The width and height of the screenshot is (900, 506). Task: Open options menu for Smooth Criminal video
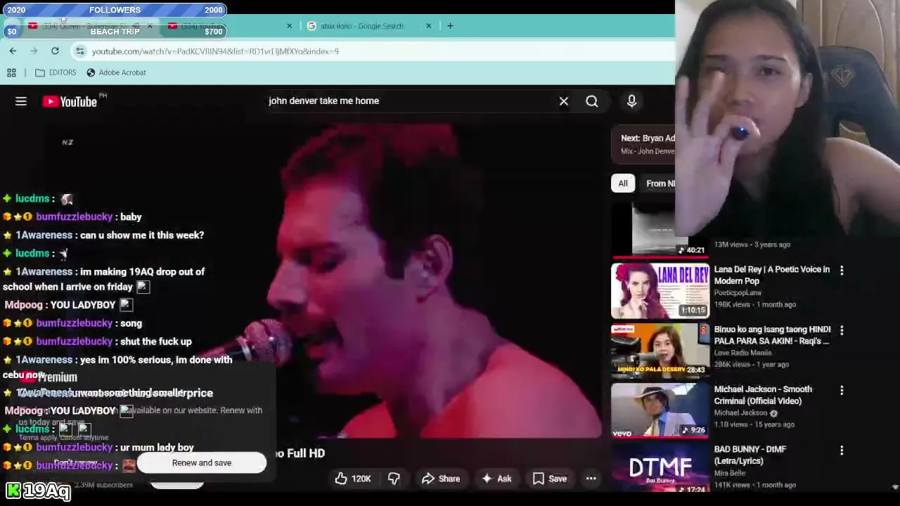click(x=842, y=390)
